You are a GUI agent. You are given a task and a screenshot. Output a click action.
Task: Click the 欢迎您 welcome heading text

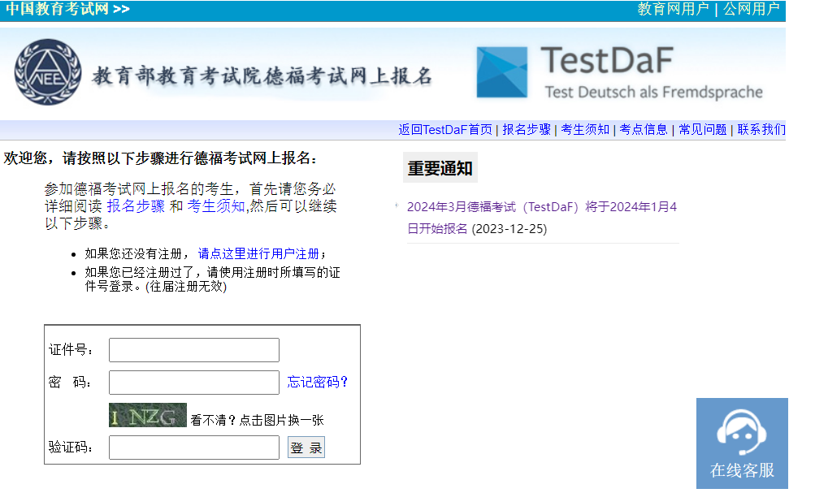coord(160,158)
